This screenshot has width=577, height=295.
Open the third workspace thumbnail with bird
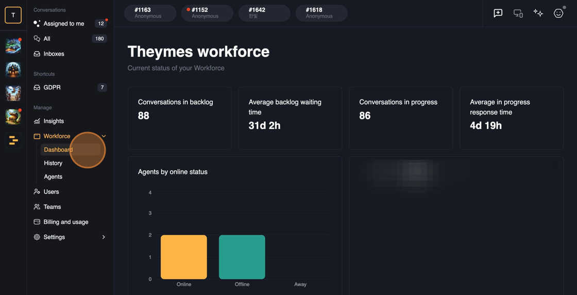coord(13,93)
